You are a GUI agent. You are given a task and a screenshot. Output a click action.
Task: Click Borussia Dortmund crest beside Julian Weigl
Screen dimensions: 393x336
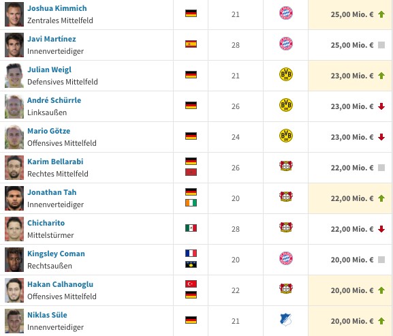pyautogui.click(x=286, y=74)
